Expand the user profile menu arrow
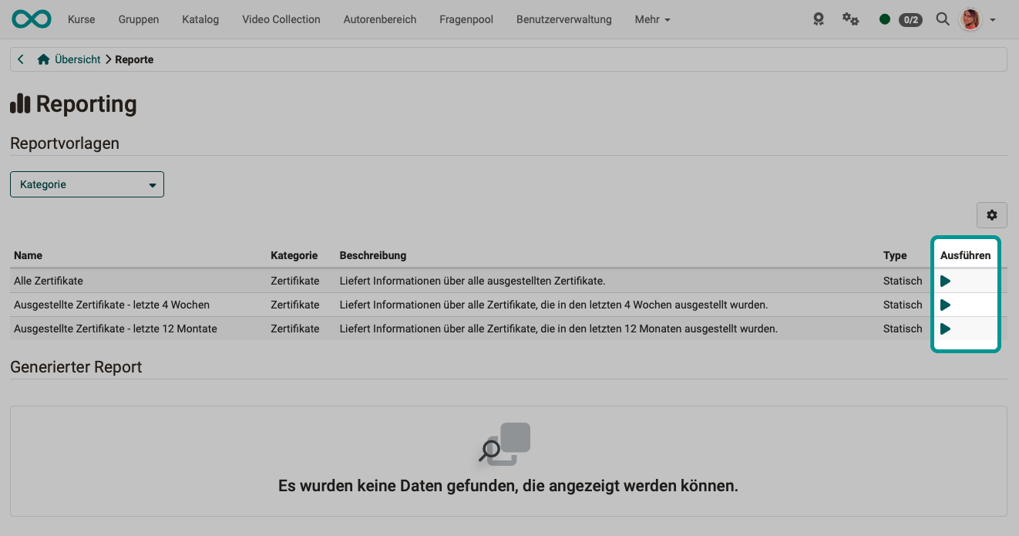 [991, 19]
